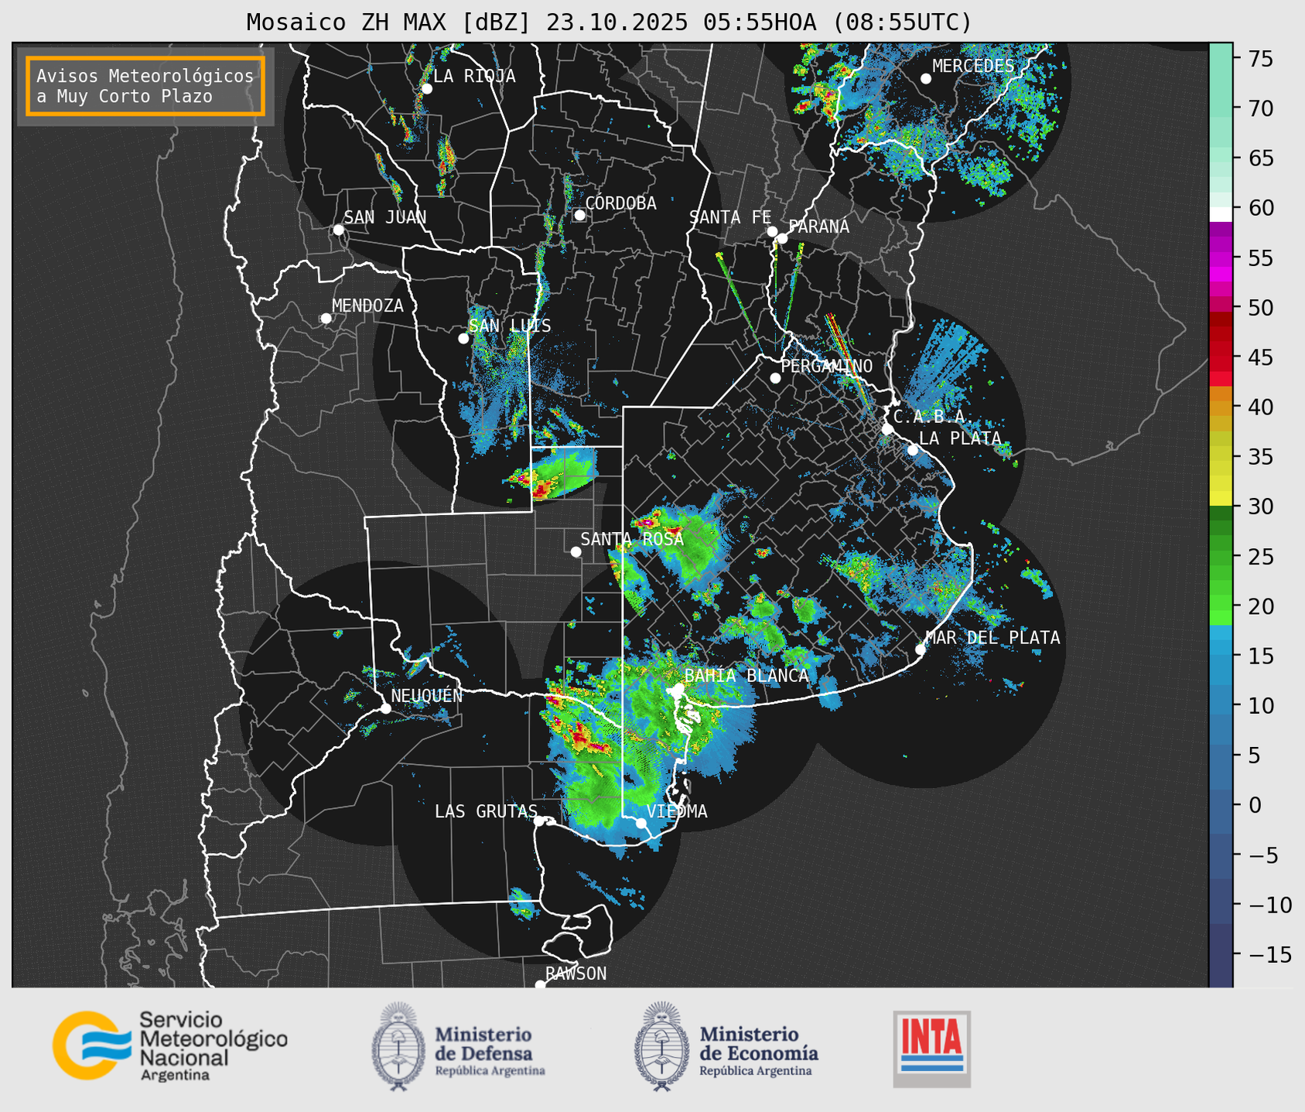The width and height of the screenshot is (1305, 1112).
Task: Select the Mar del Plata city marker dot
Action: [x=921, y=650]
